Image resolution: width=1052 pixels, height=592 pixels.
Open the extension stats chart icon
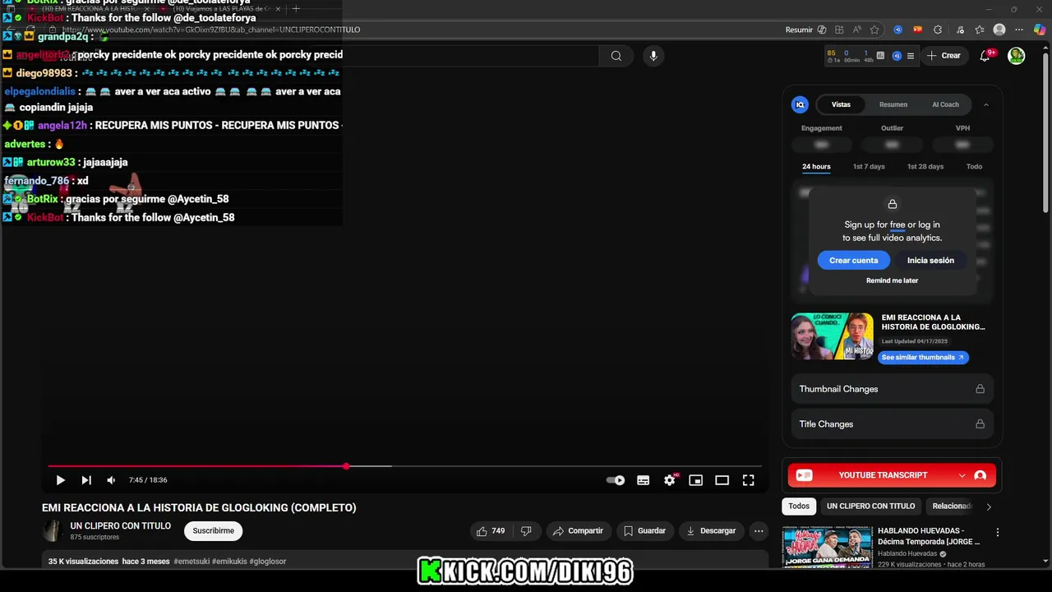point(880,56)
